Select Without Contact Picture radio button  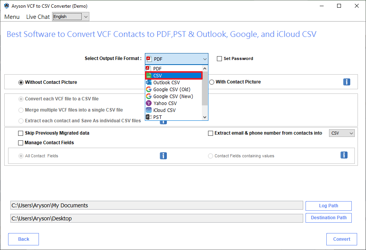(21, 82)
